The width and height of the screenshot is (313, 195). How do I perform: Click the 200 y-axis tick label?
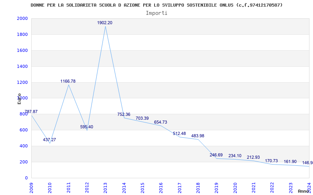[x=23, y=162]
